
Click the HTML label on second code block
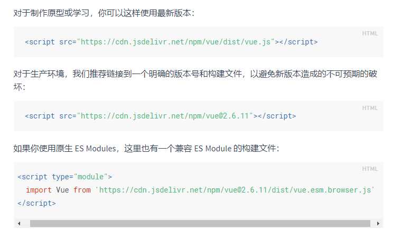370,108
